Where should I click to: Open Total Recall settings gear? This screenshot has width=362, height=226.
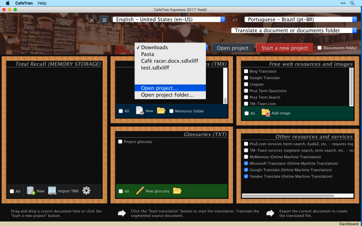pos(86,190)
